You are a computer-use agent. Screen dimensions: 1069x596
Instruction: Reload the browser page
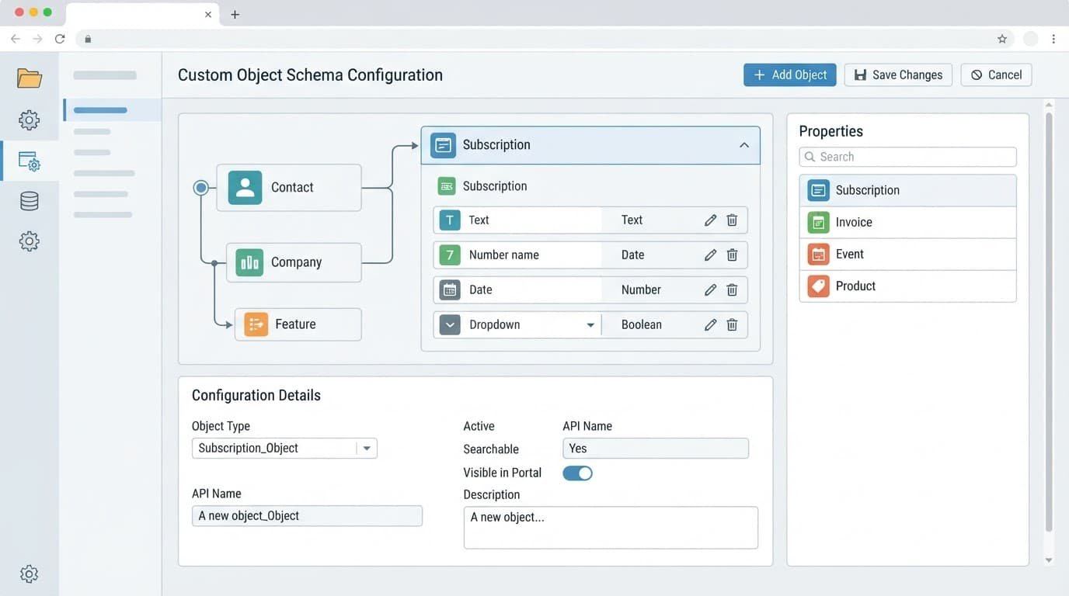[60, 39]
